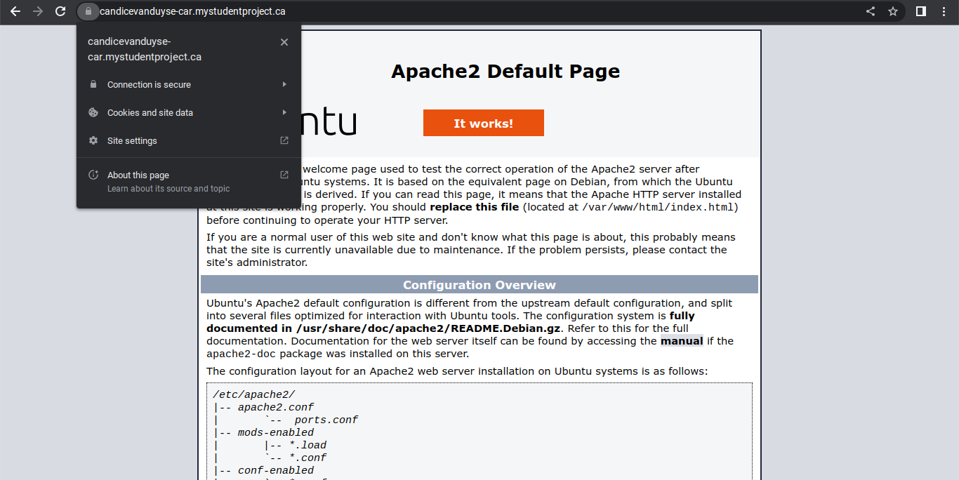The image size is (959, 480).
Task: Open the Chrome three-dot menu
Action: click(x=944, y=11)
